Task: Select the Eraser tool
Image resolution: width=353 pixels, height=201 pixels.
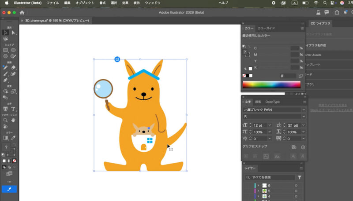Action: pos(14,67)
